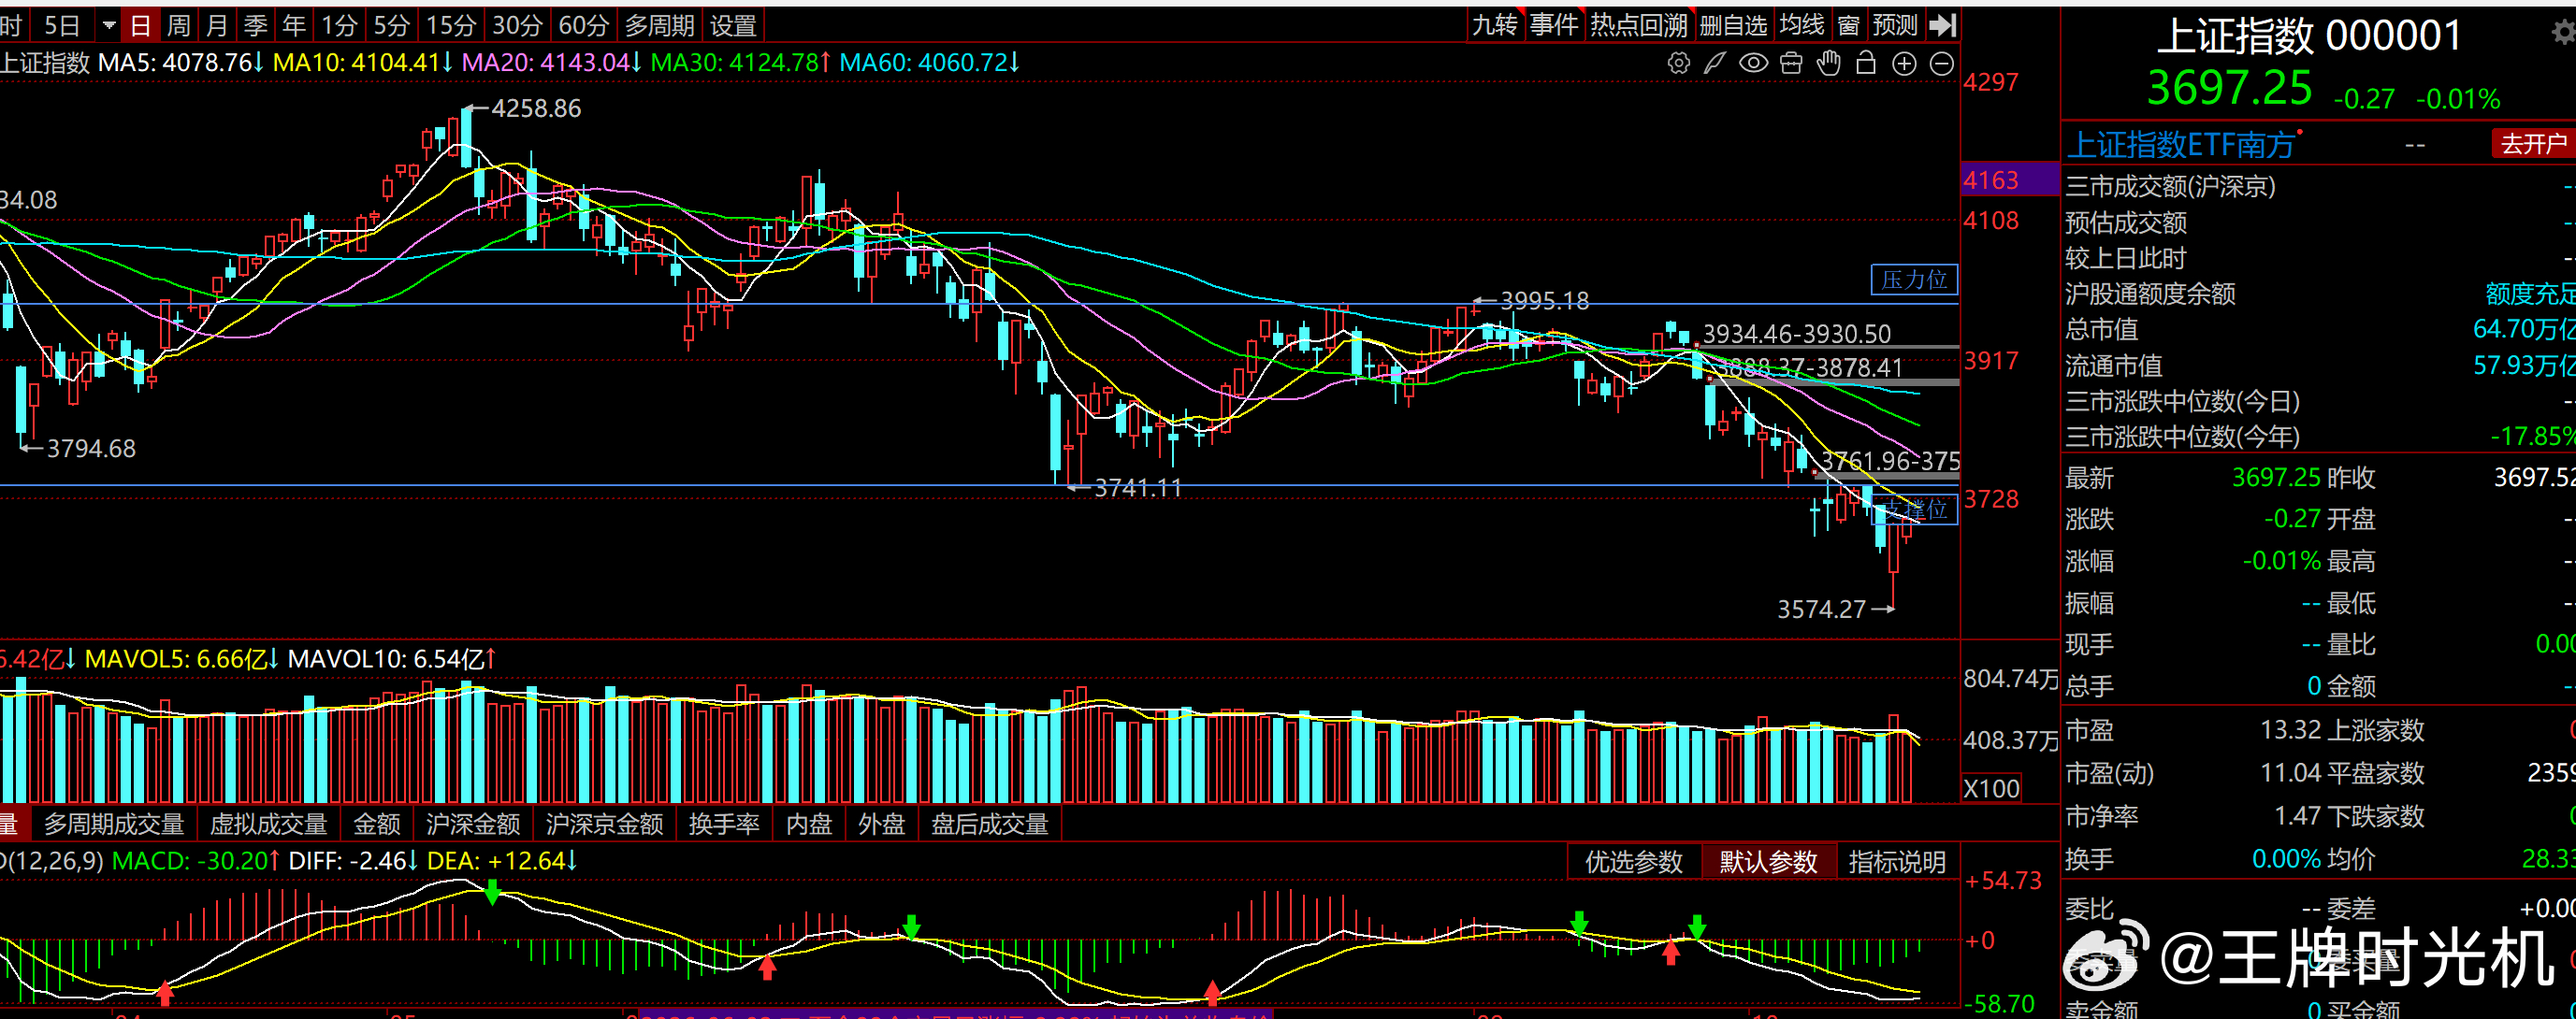Click the 默认参数 default parameters button
Viewport: 2576px width, 1019px height.
pyautogui.click(x=1768, y=862)
